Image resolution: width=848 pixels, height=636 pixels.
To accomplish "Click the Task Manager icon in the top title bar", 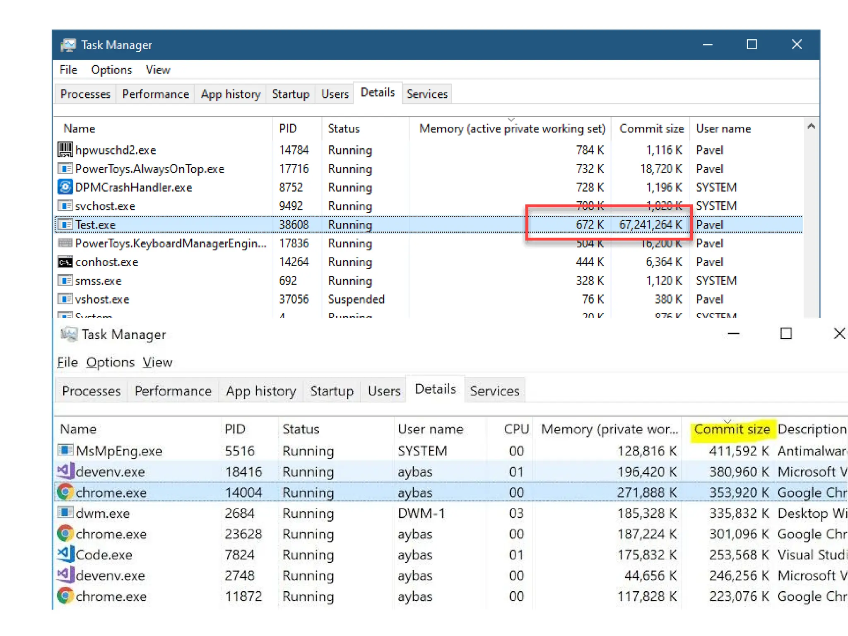I will tap(68, 45).
